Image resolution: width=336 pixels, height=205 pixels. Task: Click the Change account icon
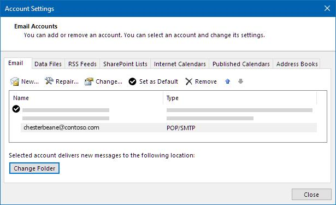89,81
